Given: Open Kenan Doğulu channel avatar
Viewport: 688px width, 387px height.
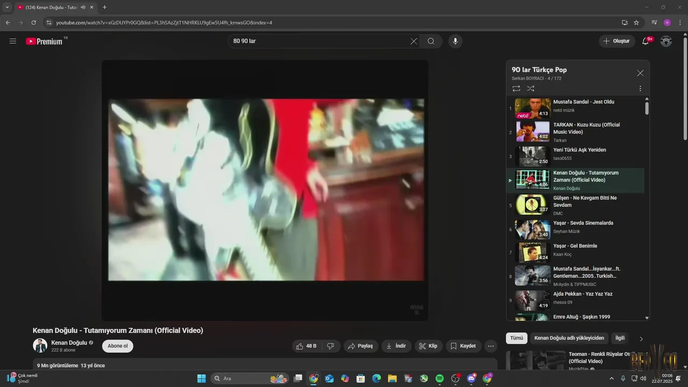Looking at the screenshot, I should click(40, 346).
